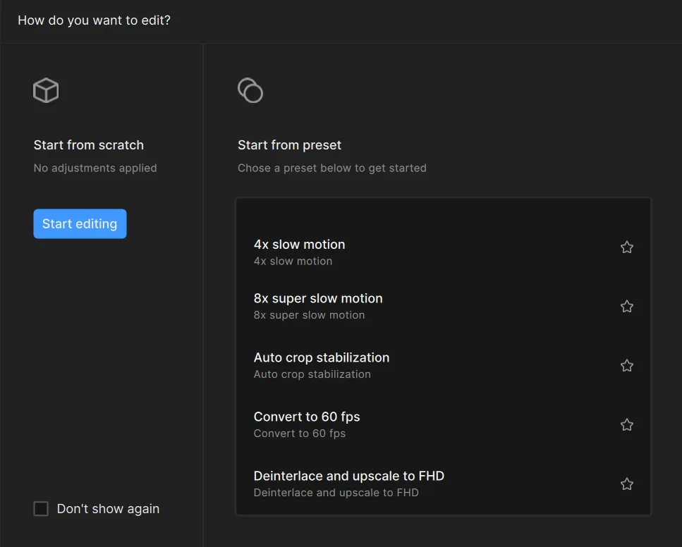Click the Don't show again label
The image size is (682, 547).
click(108, 509)
